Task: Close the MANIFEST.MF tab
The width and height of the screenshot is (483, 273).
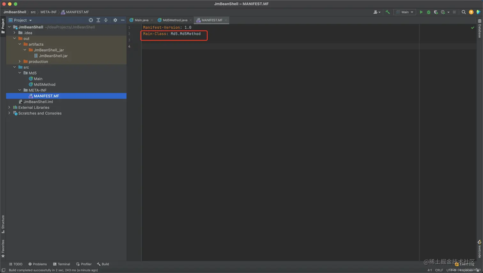Action: click(x=226, y=20)
